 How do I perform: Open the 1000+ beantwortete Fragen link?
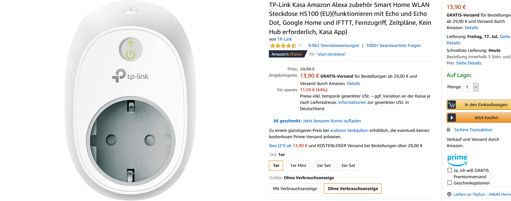coord(393,46)
